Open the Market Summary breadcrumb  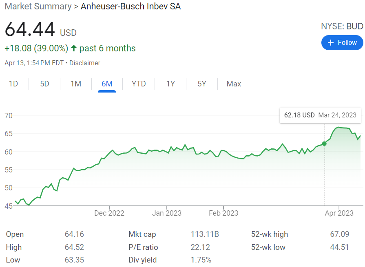(38, 6)
